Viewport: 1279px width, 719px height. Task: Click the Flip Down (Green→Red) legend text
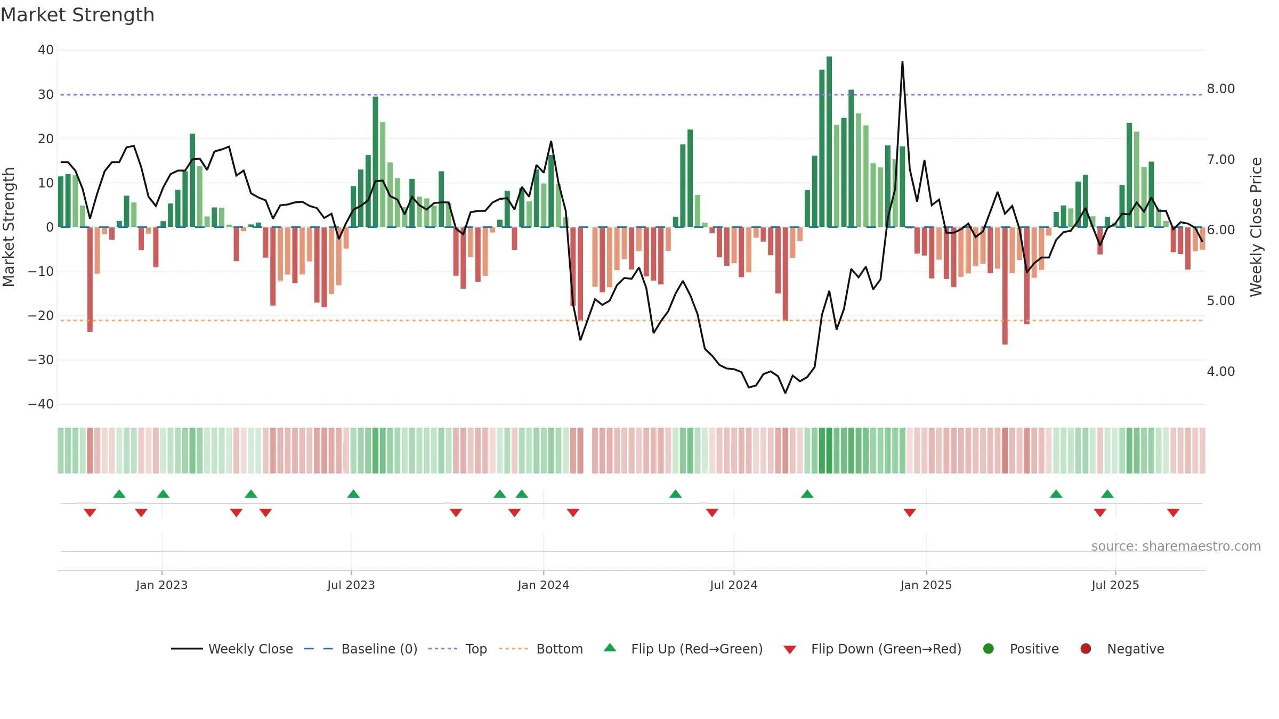tap(886, 649)
